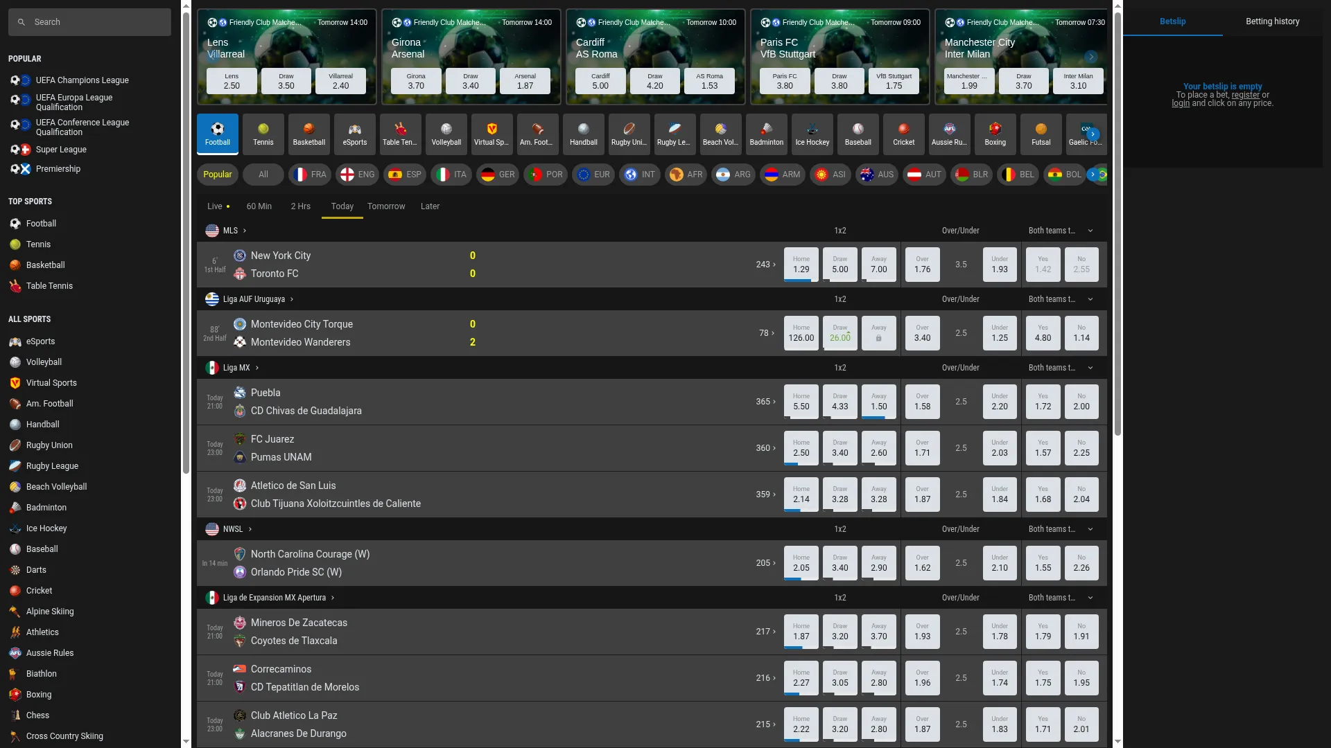The image size is (1331, 748).
Task: Open Cricket from the sports icon bar
Action: tap(904, 134)
